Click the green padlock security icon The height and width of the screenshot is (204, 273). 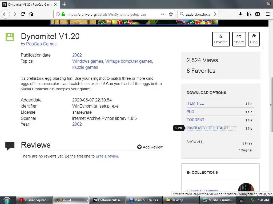(x=63, y=14)
